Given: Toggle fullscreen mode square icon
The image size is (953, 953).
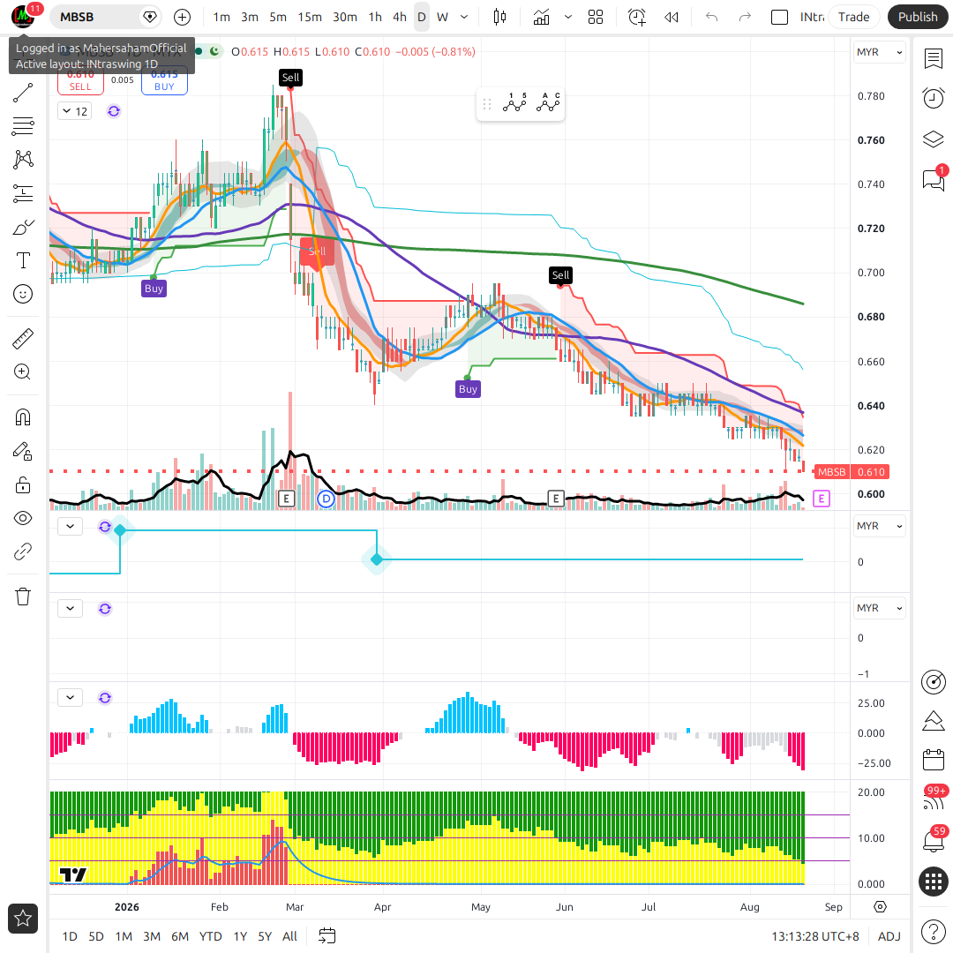Looking at the screenshot, I should click(779, 17).
